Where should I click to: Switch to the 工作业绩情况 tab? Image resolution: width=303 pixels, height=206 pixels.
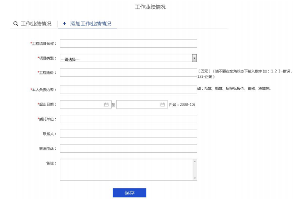pyautogui.click(x=36, y=24)
